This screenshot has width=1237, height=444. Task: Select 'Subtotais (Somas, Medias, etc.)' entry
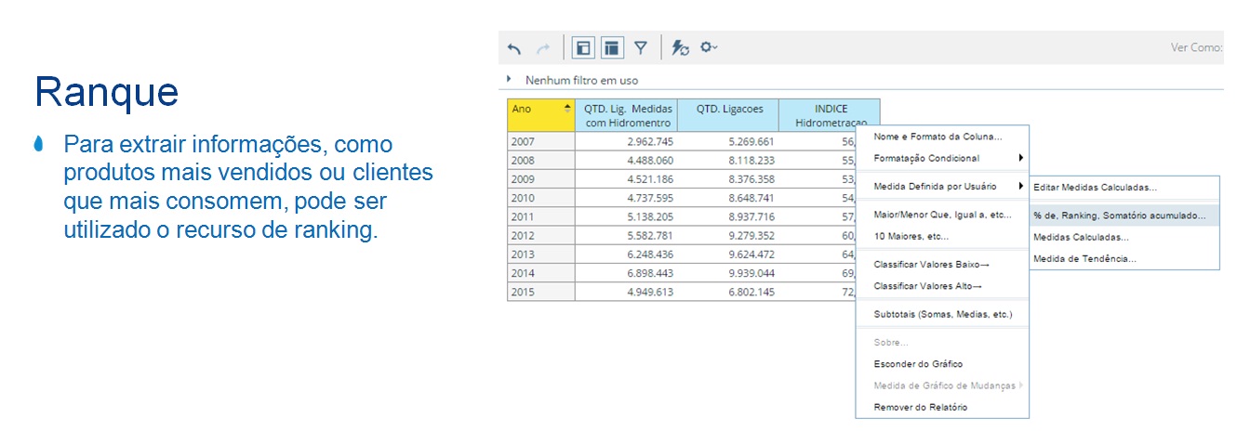click(942, 314)
